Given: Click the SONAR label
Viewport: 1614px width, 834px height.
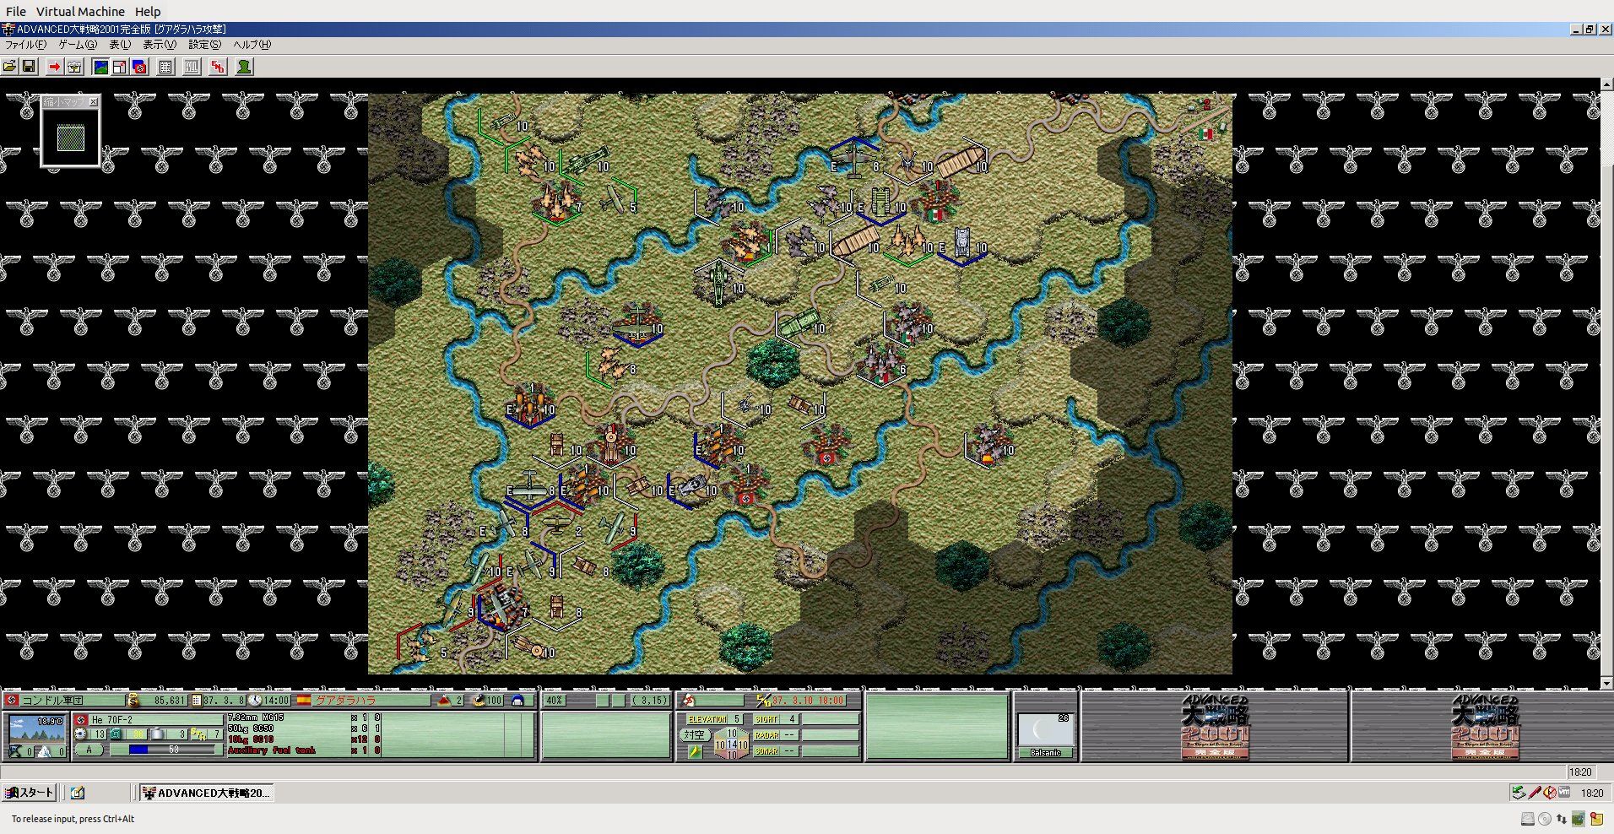Looking at the screenshot, I should (x=766, y=750).
